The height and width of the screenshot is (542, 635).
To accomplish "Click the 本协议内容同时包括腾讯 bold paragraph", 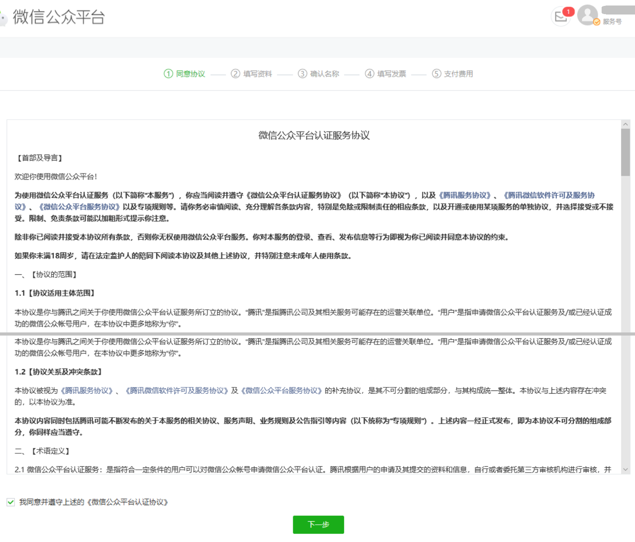I will pyautogui.click(x=313, y=427).
